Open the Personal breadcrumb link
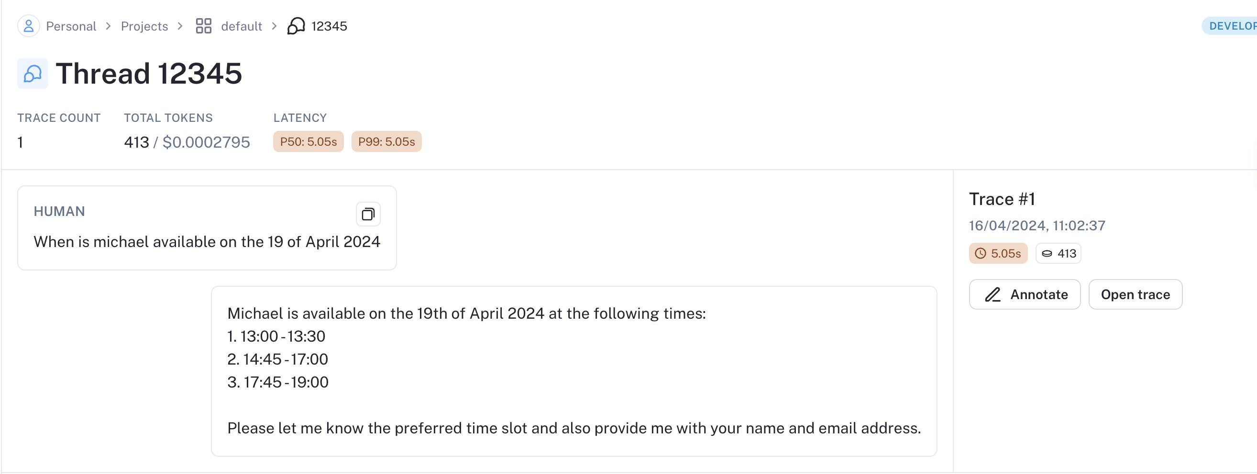 (x=71, y=26)
